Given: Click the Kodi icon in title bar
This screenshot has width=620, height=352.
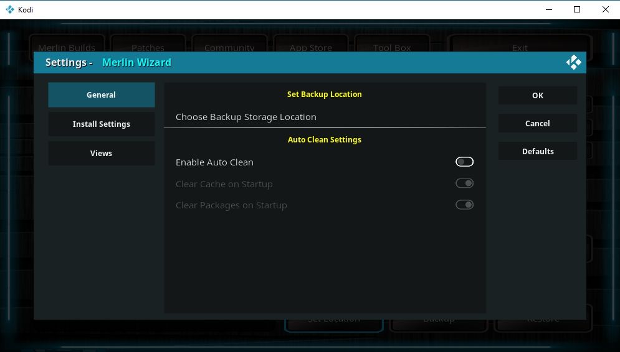Looking at the screenshot, I should (9, 9).
